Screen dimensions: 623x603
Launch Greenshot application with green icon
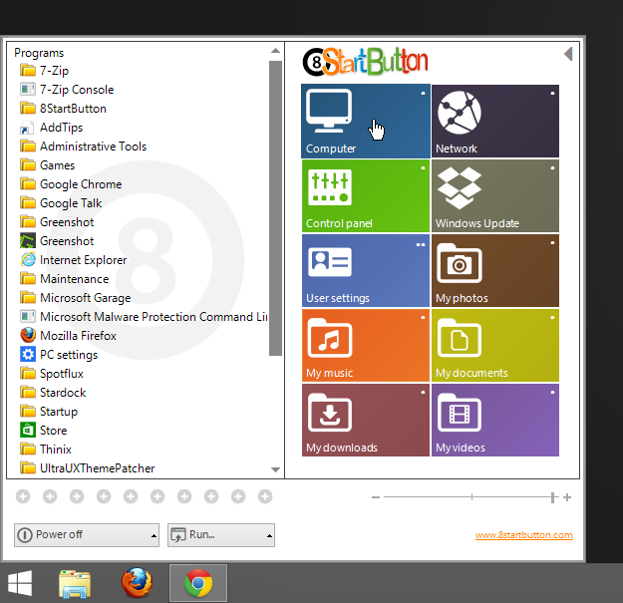[x=57, y=241]
